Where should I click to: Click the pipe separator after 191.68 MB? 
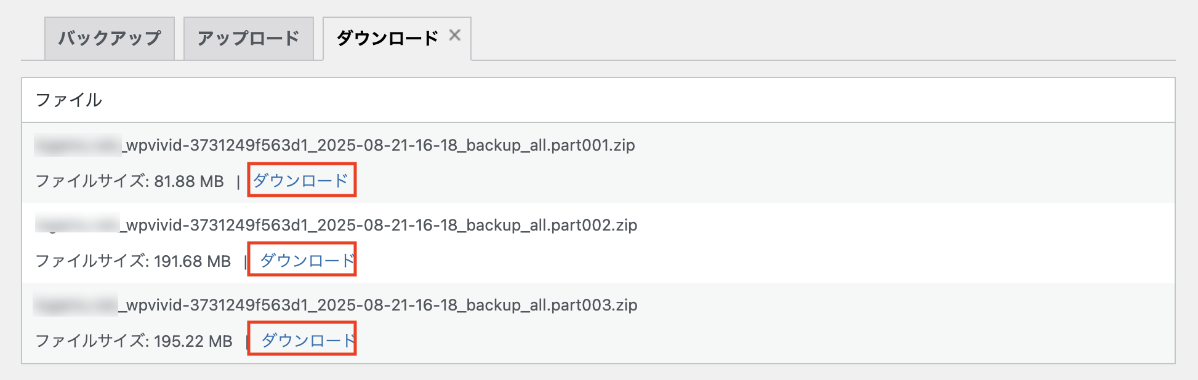(245, 262)
